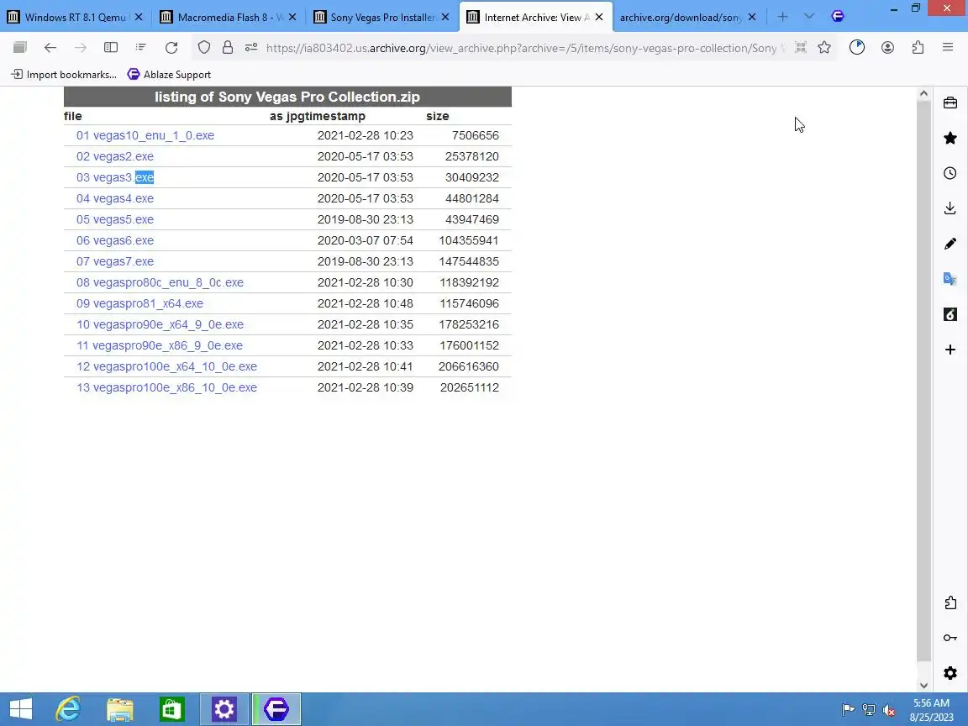Click the QR scan icon in address bar
Screen dimensions: 968x726
800,48
